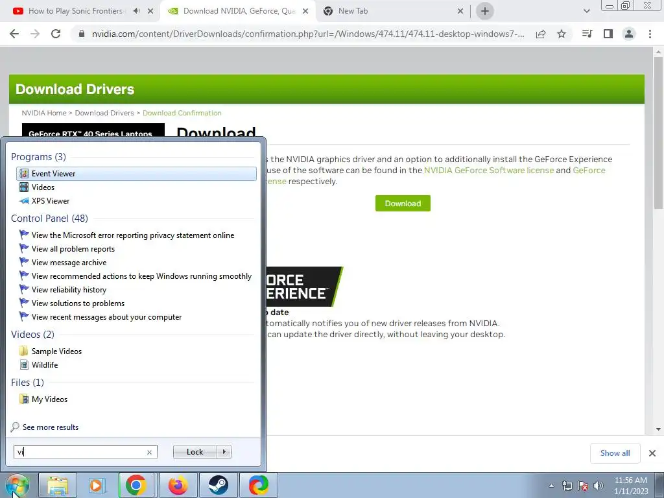Screen dimensions: 664x498
Task: Close the downloads bar
Action: [652, 453]
